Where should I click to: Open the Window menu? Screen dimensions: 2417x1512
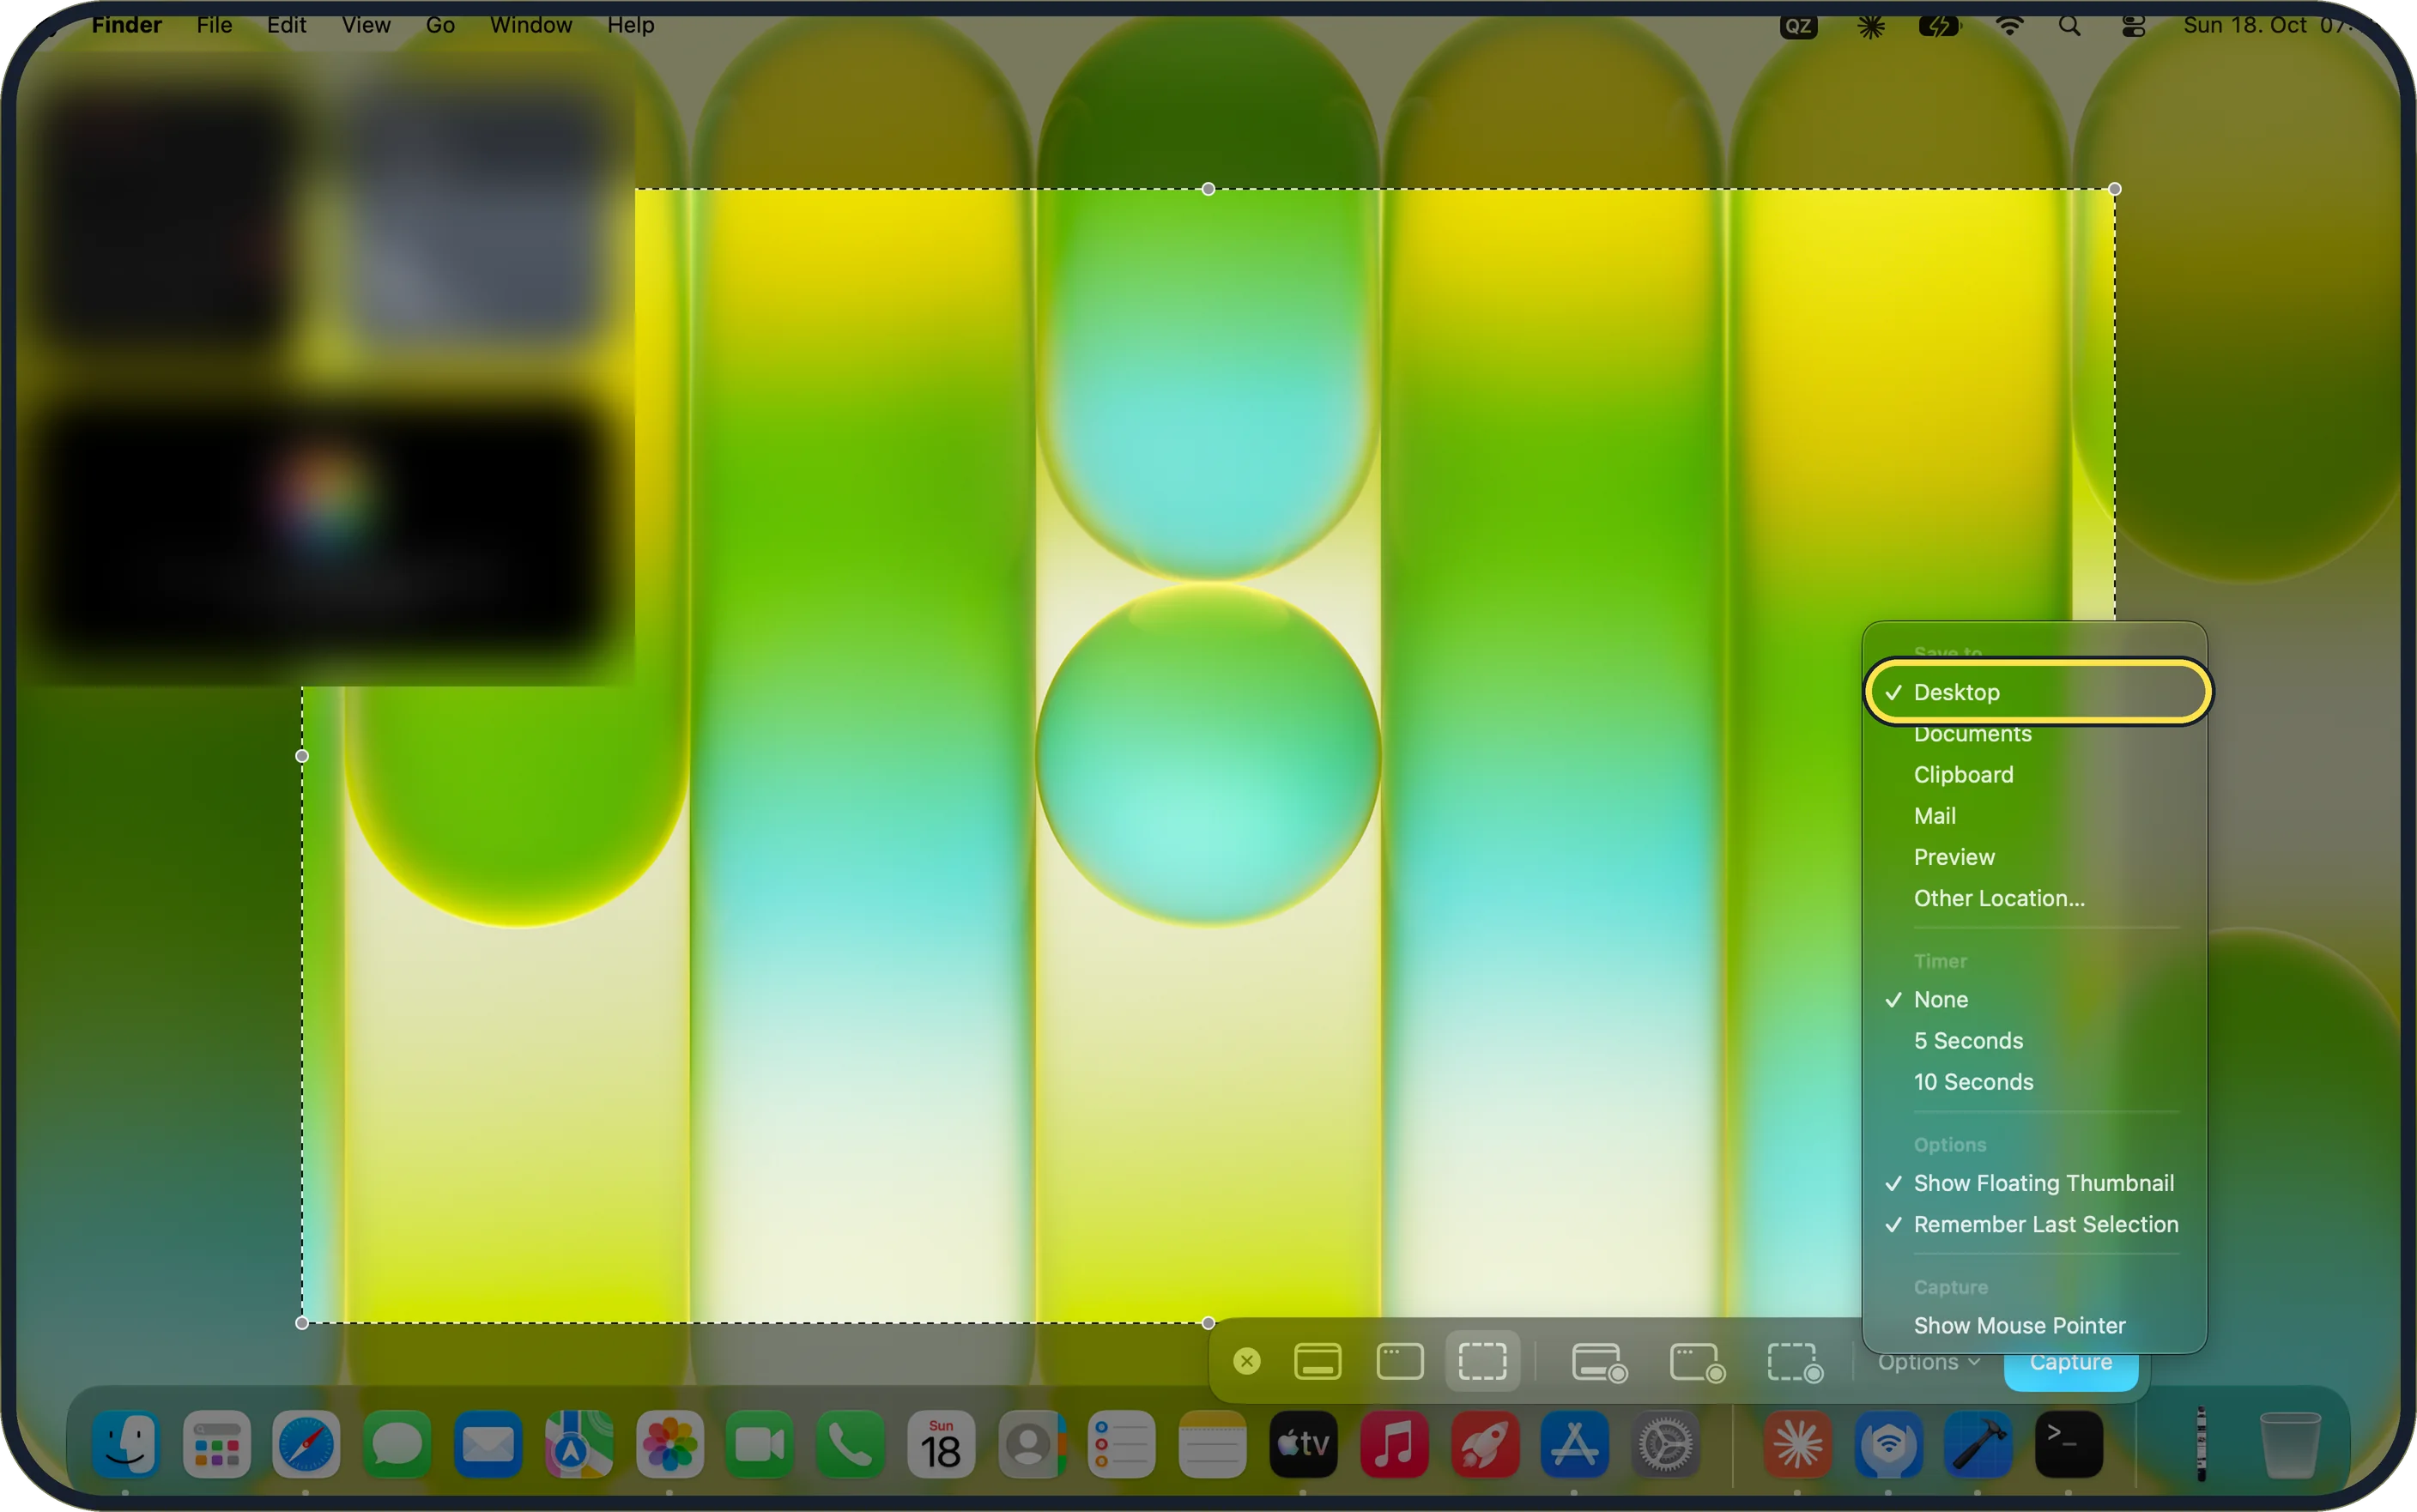pyautogui.click(x=531, y=25)
